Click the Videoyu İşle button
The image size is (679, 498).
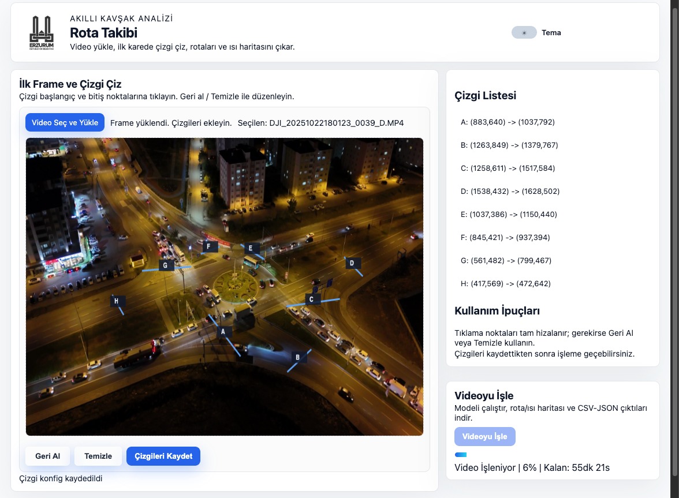point(484,436)
